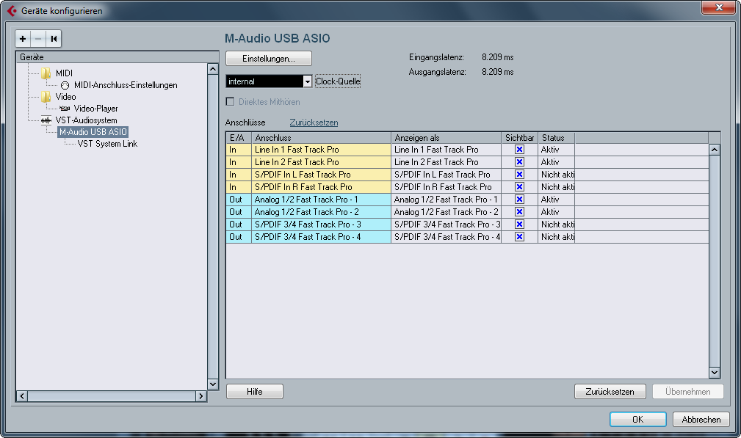Toggle Sichtbar for S/PDIF In R Fast Track Pro
Viewport: 741px width, 438px height.
pyautogui.click(x=519, y=187)
